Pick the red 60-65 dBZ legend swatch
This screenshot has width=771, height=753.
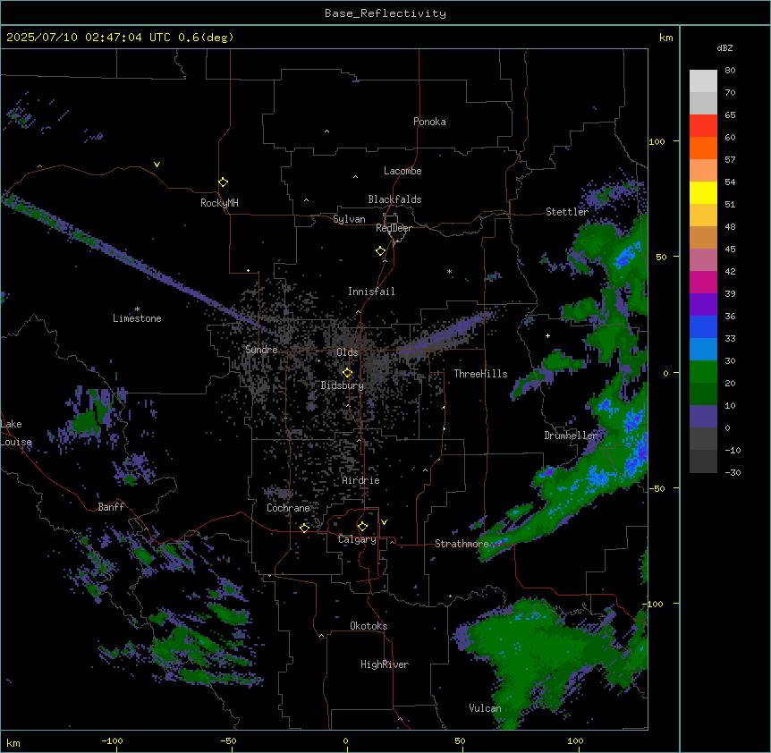tap(703, 125)
